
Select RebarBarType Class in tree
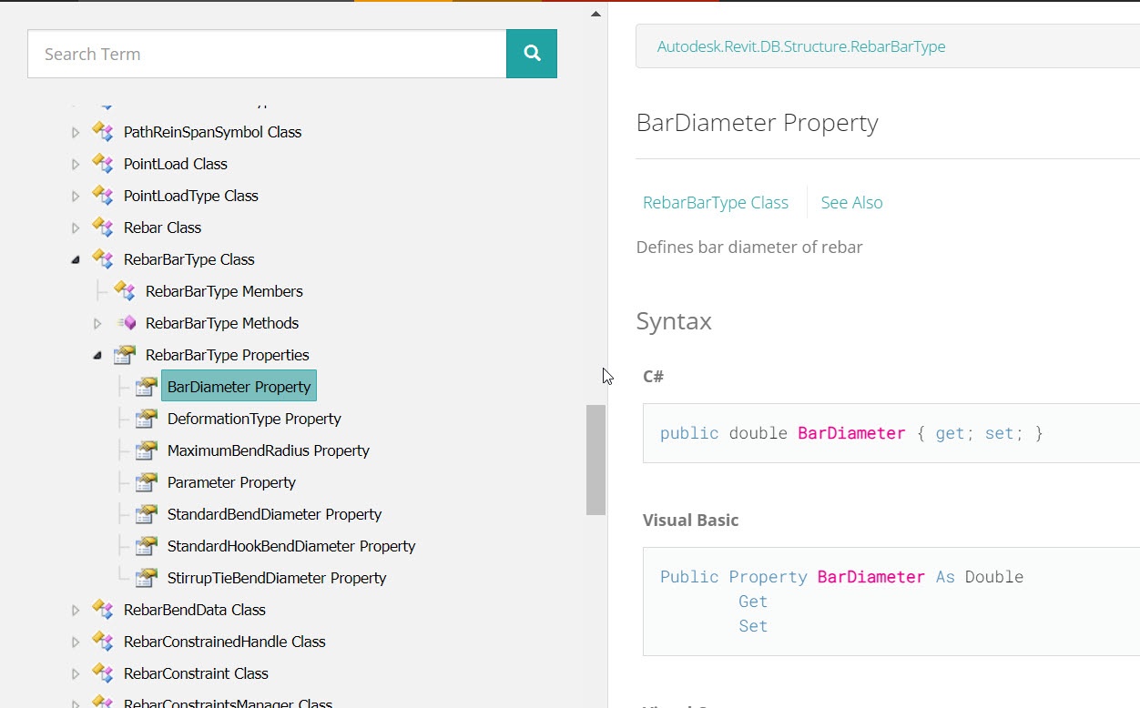point(189,259)
